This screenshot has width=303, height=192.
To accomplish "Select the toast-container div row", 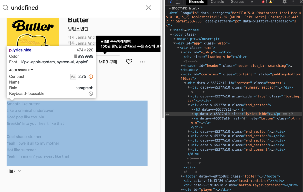I will (234, 181).
